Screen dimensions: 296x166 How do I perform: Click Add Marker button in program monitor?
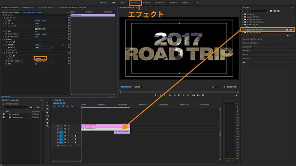point(156,95)
